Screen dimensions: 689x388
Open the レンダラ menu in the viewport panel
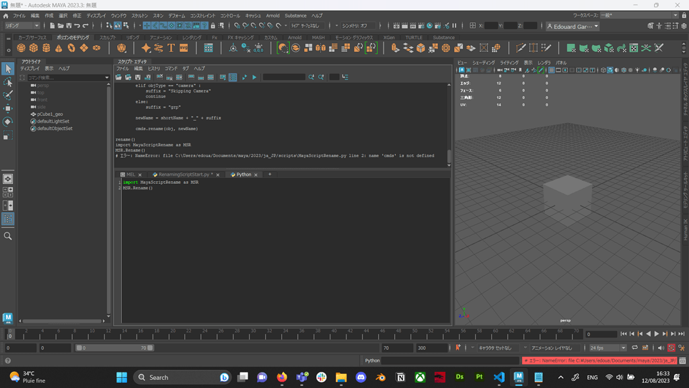pos(544,61)
